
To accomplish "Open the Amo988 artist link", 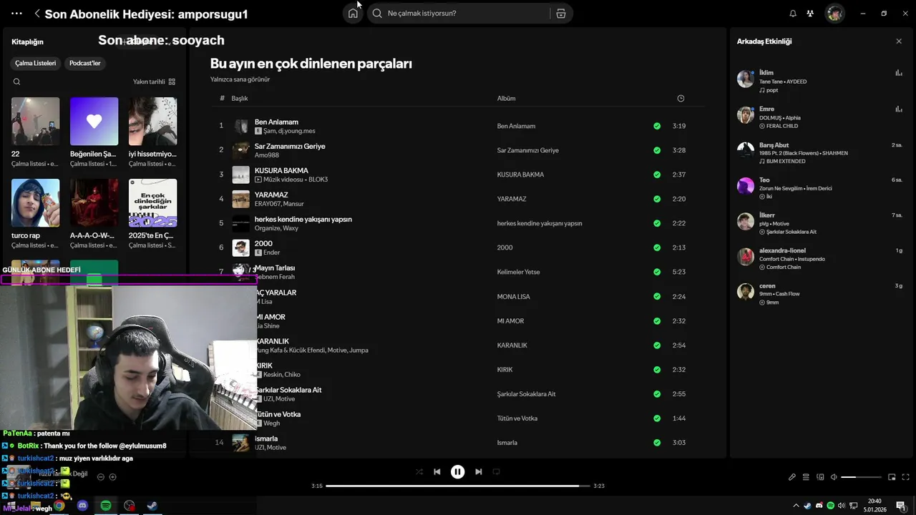I will pyautogui.click(x=267, y=155).
